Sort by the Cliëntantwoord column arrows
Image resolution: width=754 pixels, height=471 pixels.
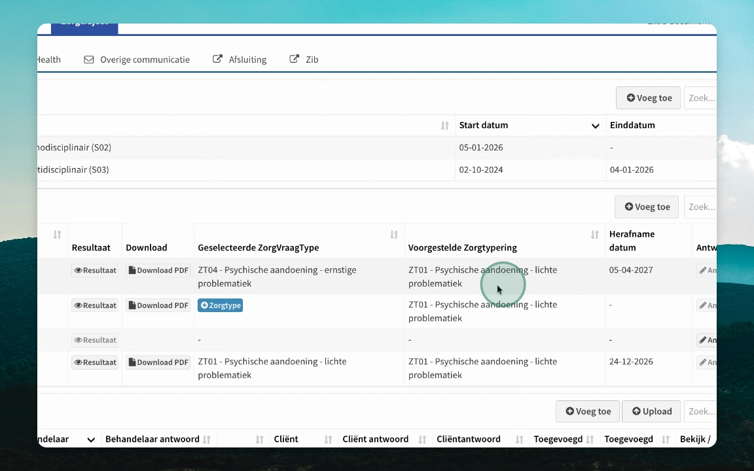tap(519, 440)
